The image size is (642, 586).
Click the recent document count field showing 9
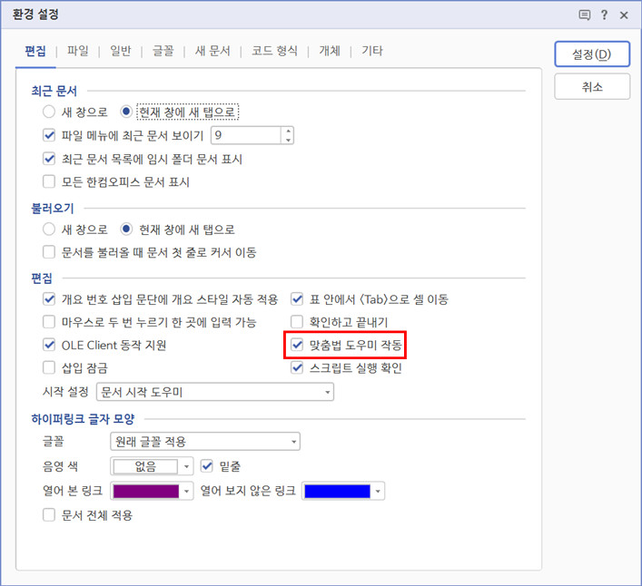click(x=246, y=135)
